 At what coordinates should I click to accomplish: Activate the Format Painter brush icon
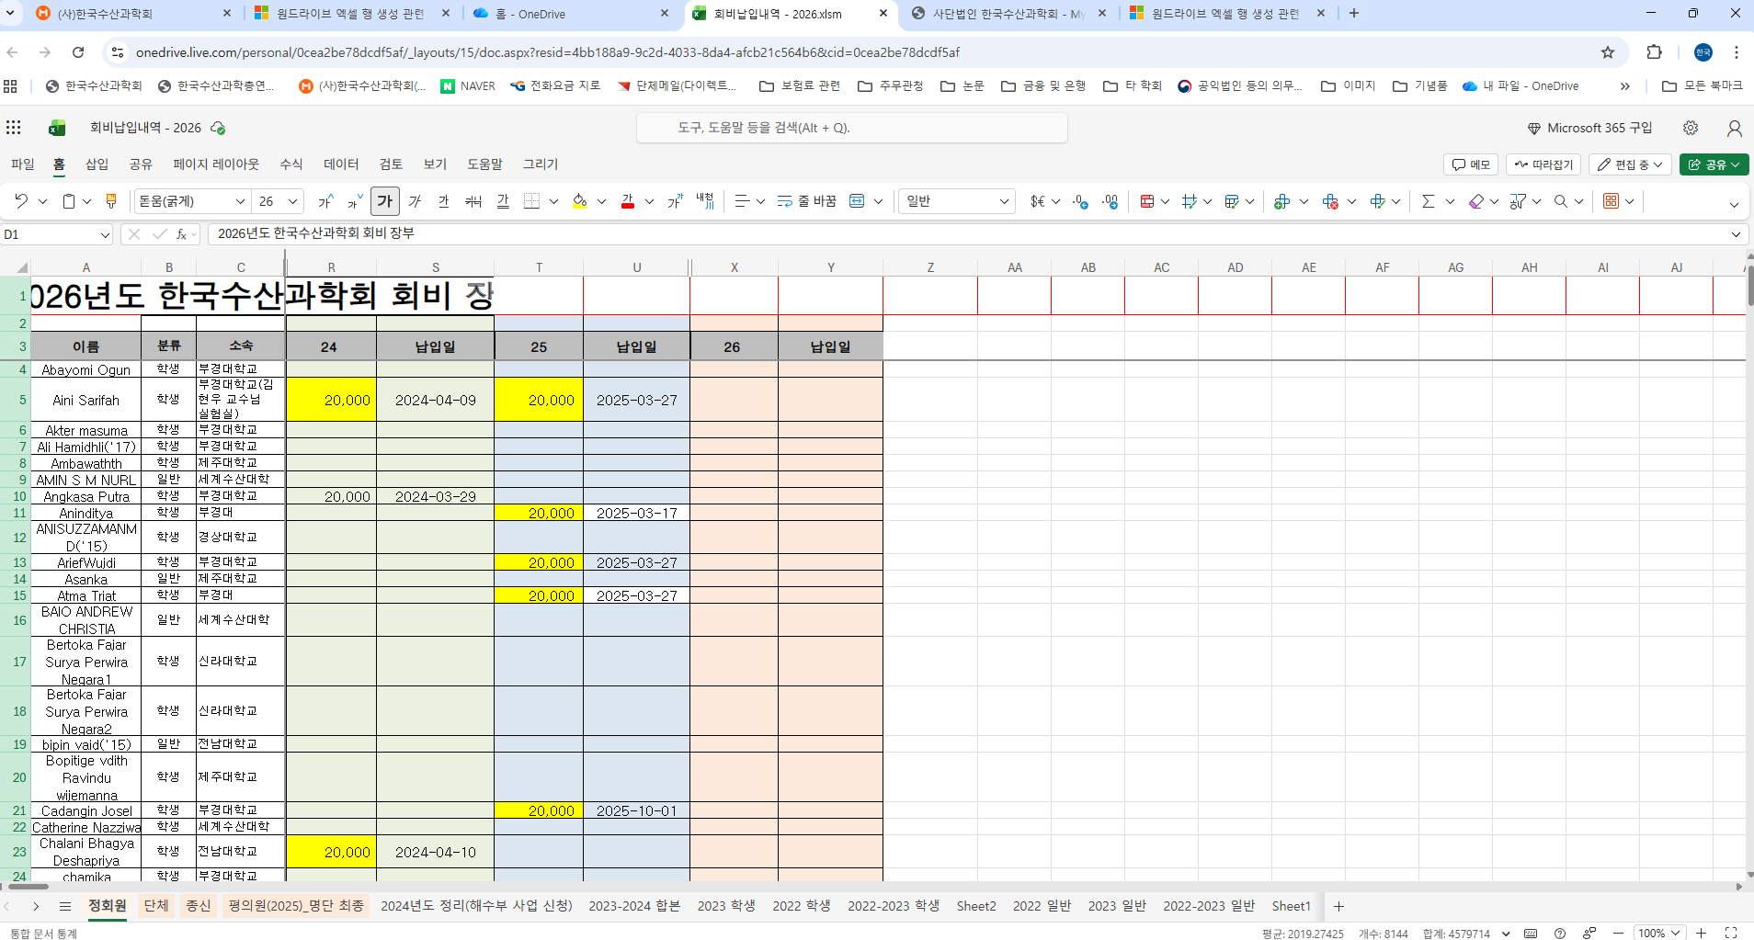(111, 201)
